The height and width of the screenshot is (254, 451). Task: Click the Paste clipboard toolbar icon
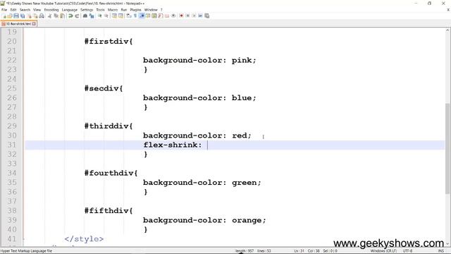click(x=62, y=16)
